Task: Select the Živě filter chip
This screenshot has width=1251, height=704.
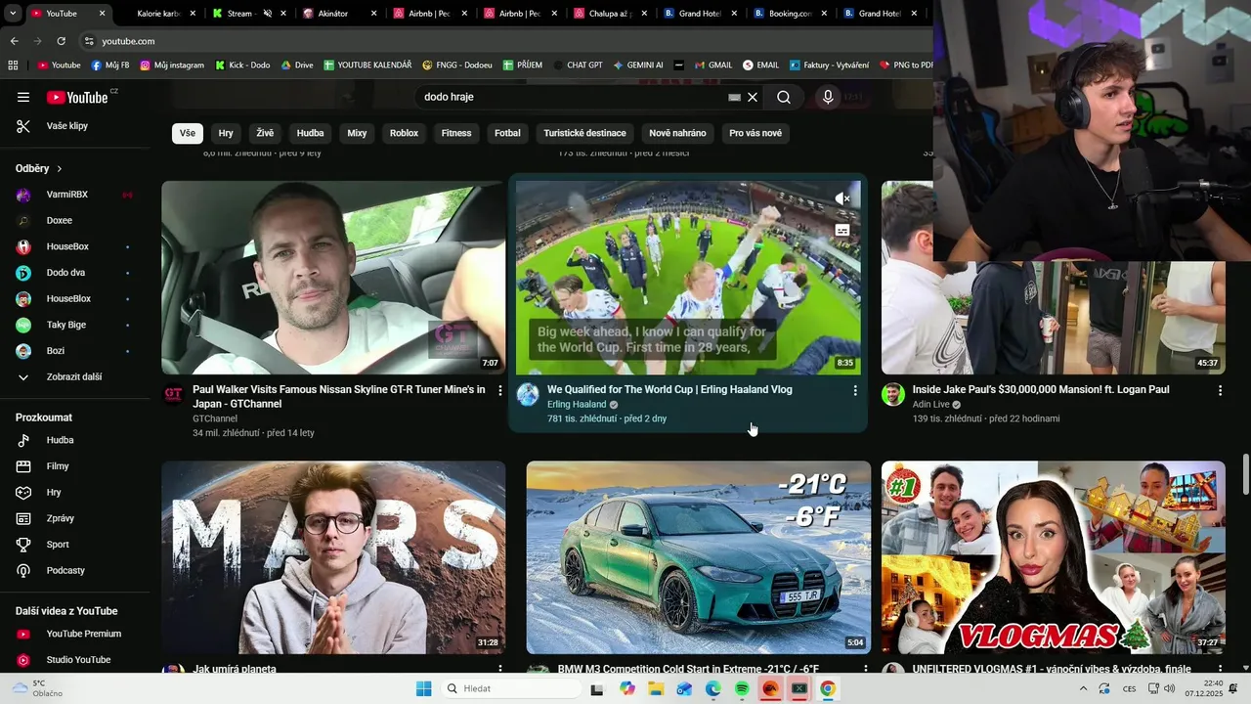Action: click(x=265, y=133)
